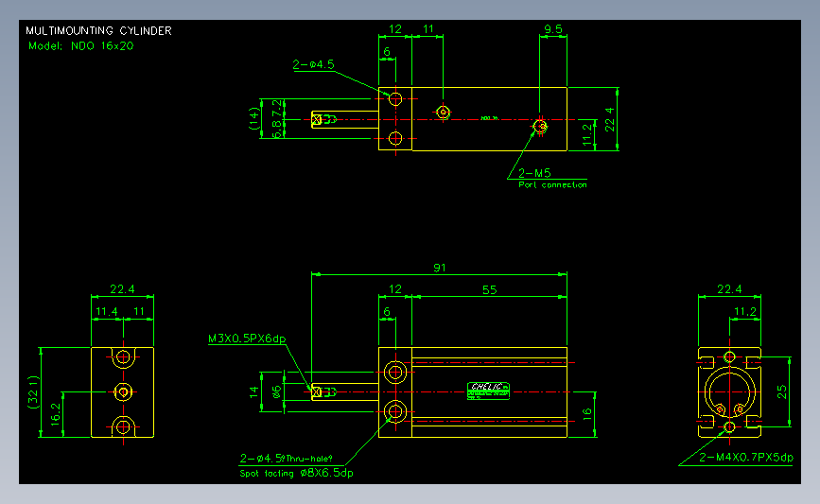The width and height of the screenshot is (820, 504).
Task: Click the 'Model: NDO 16x20' label
Action: click(81, 46)
